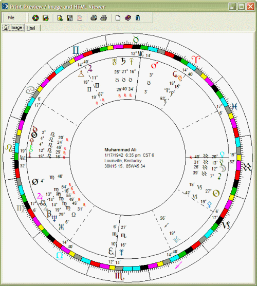Click the gray Virgo sign glyph

[x=21, y=208]
